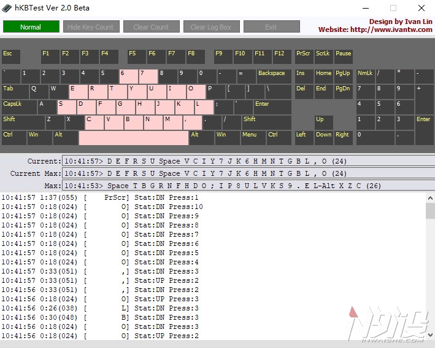Click the Max keys field
The width and height of the screenshot is (435, 348).
coord(248,186)
